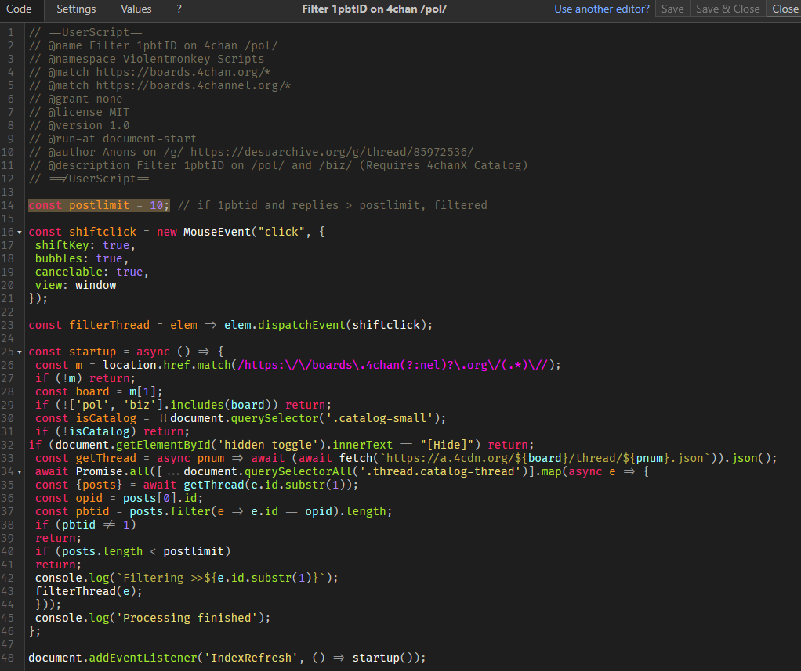This screenshot has width=801, height=671.
Task: Click the 'if (pbtid ≠ 1)' line
Action: point(85,525)
